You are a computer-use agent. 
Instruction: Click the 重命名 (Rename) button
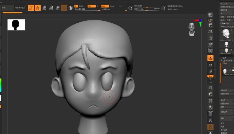pos(223,100)
